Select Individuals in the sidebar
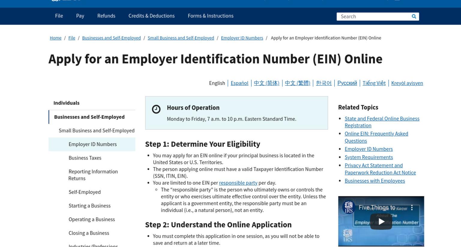Image resolution: width=461 pixels, height=247 pixels. click(x=66, y=103)
